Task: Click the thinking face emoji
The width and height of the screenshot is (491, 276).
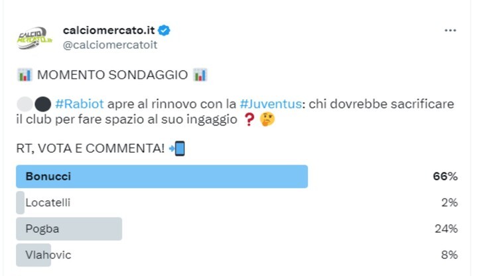Action: (x=267, y=120)
